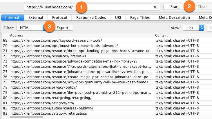Click the crawl URL input field
The width and height of the screenshot is (212, 119).
click(x=92, y=7)
